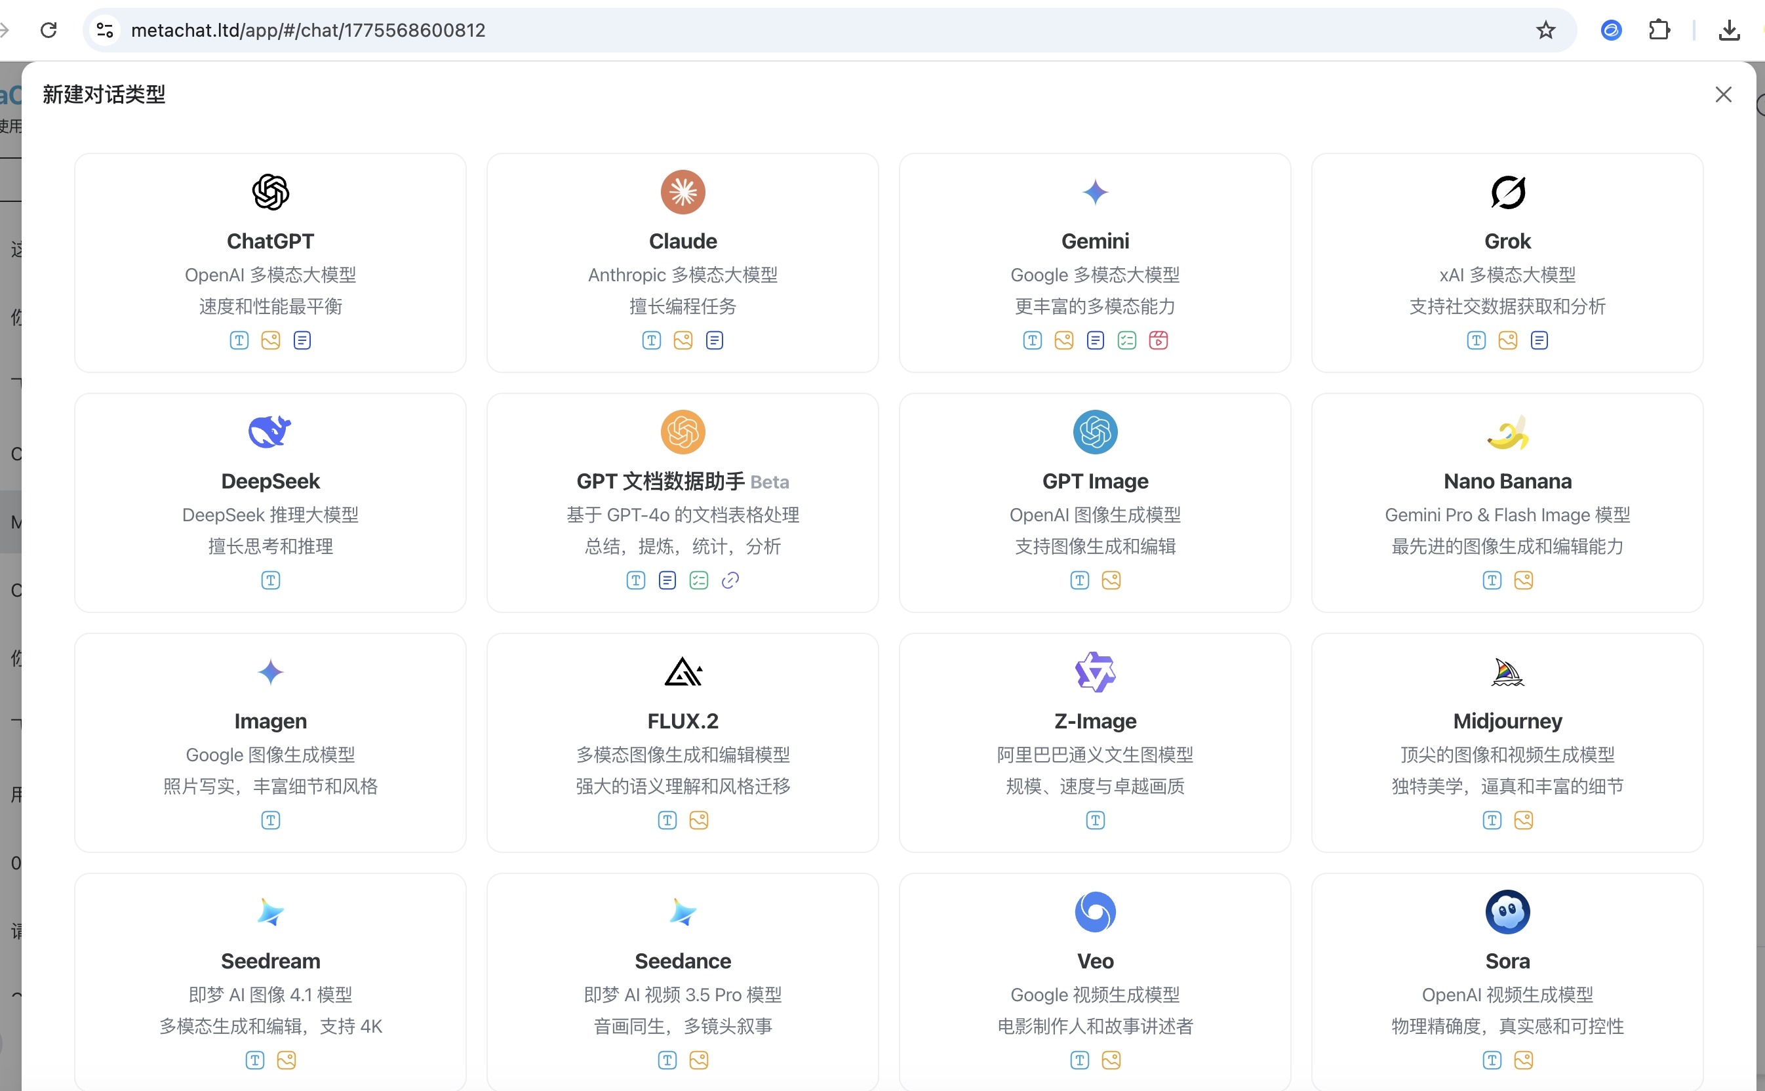Click the image icon under Nano Banana
This screenshot has height=1091, width=1765.
pos(1523,580)
